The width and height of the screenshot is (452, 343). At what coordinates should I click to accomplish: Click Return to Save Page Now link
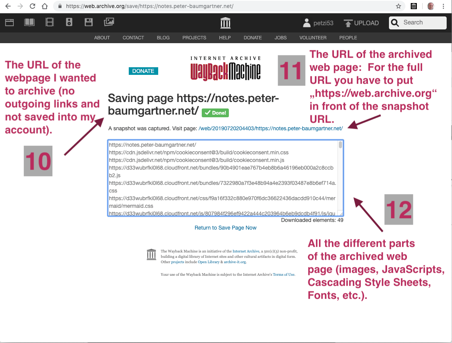(x=225, y=228)
